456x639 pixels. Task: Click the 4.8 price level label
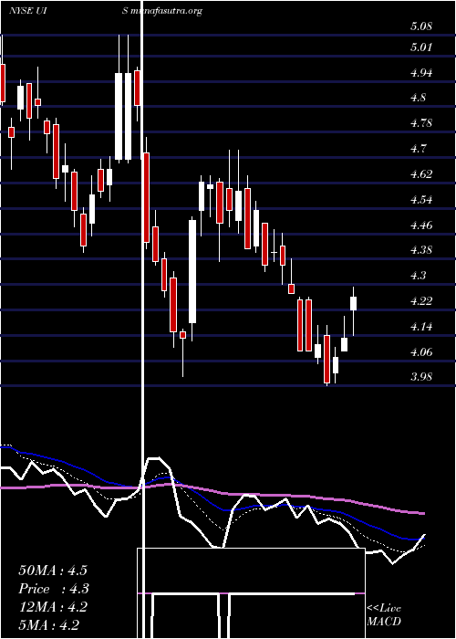click(x=419, y=98)
